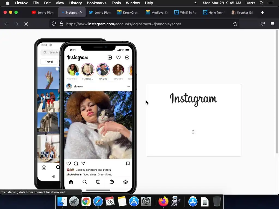Open Finder from the dock
The image size is (279, 209).
pyautogui.click(x=62, y=202)
